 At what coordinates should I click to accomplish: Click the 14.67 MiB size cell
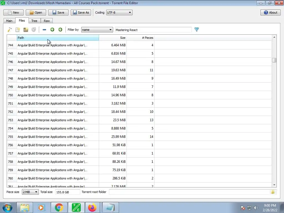click(x=113, y=62)
